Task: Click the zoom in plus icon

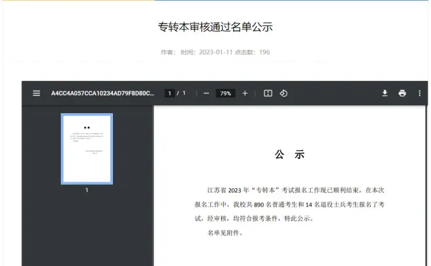Action: [x=245, y=93]
